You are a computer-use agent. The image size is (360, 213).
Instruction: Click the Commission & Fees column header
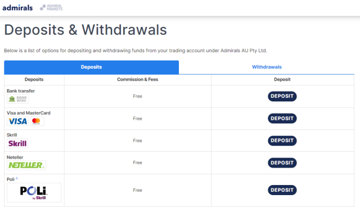[137, 80]
